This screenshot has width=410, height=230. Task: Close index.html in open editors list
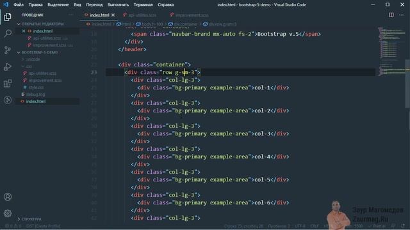point(24,31)
